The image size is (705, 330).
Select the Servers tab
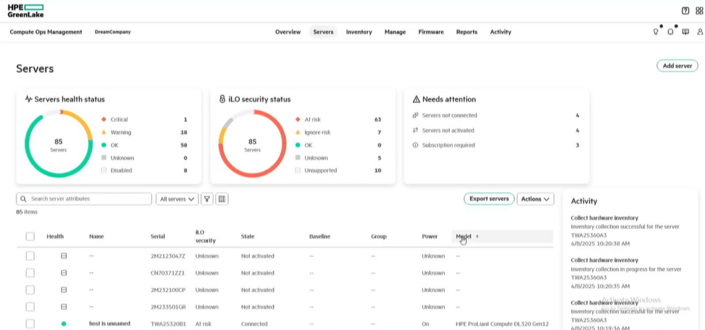[x=324, y=32]
